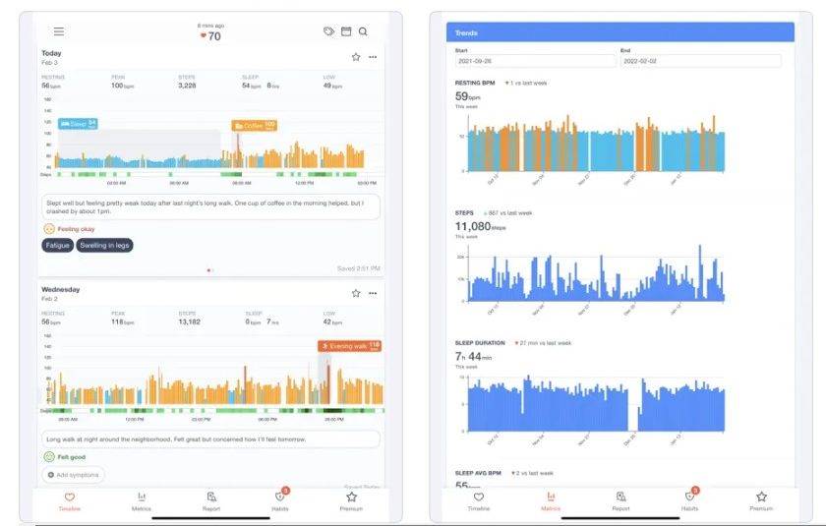
Task: Click the Add symptoms button
Action: [74, 475]
